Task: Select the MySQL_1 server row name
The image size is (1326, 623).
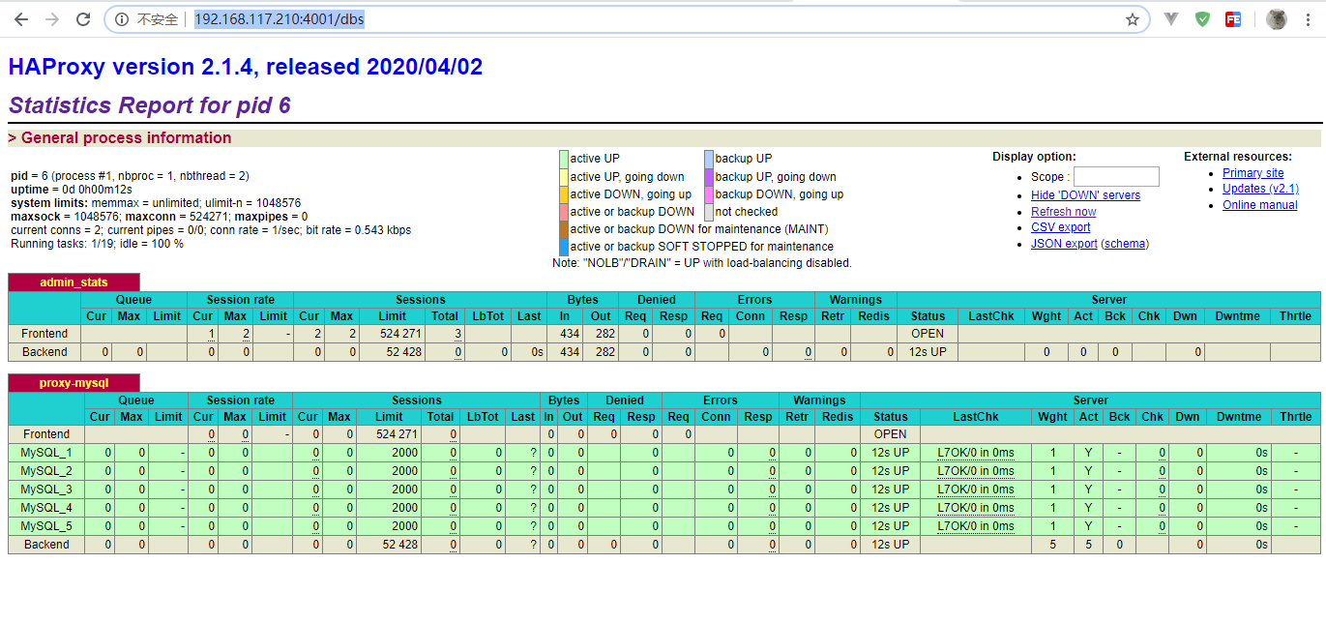Action: tap(46, 453)
